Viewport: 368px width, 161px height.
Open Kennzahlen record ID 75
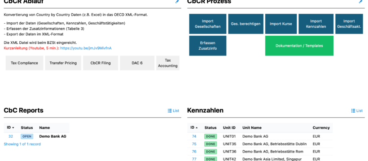point(194,144)
